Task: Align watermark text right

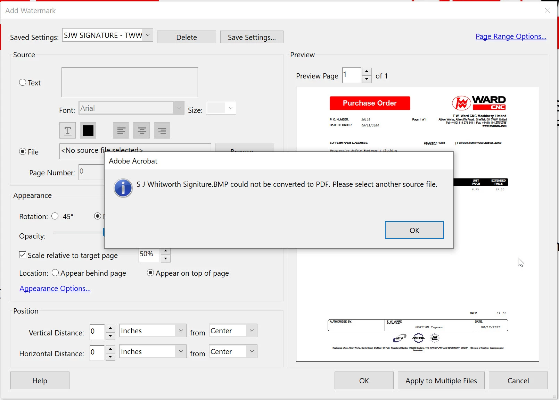Action: [x=162, y=131]
